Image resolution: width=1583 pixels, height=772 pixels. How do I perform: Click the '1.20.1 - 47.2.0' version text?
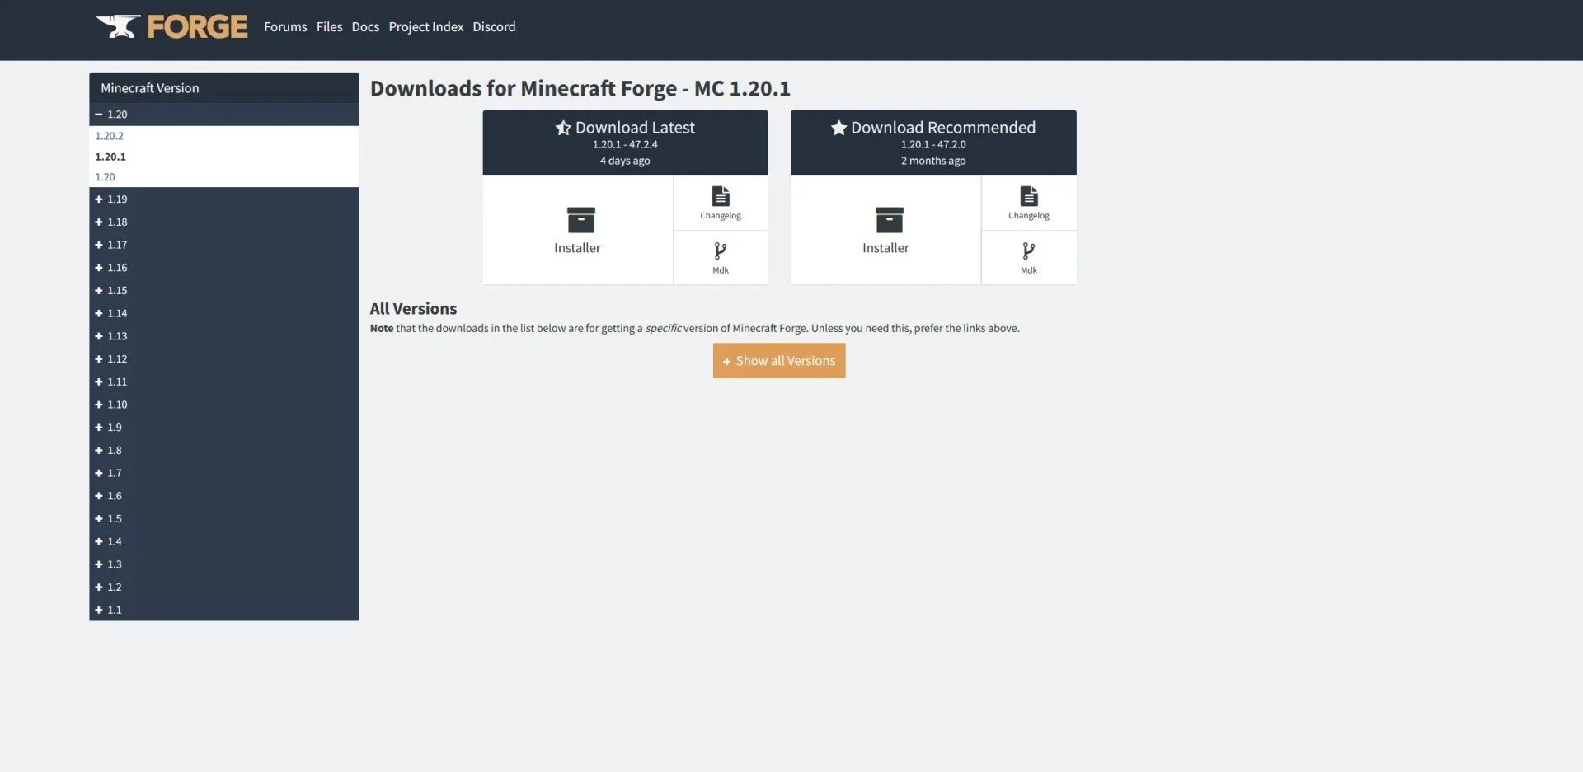tap(933, 144)
